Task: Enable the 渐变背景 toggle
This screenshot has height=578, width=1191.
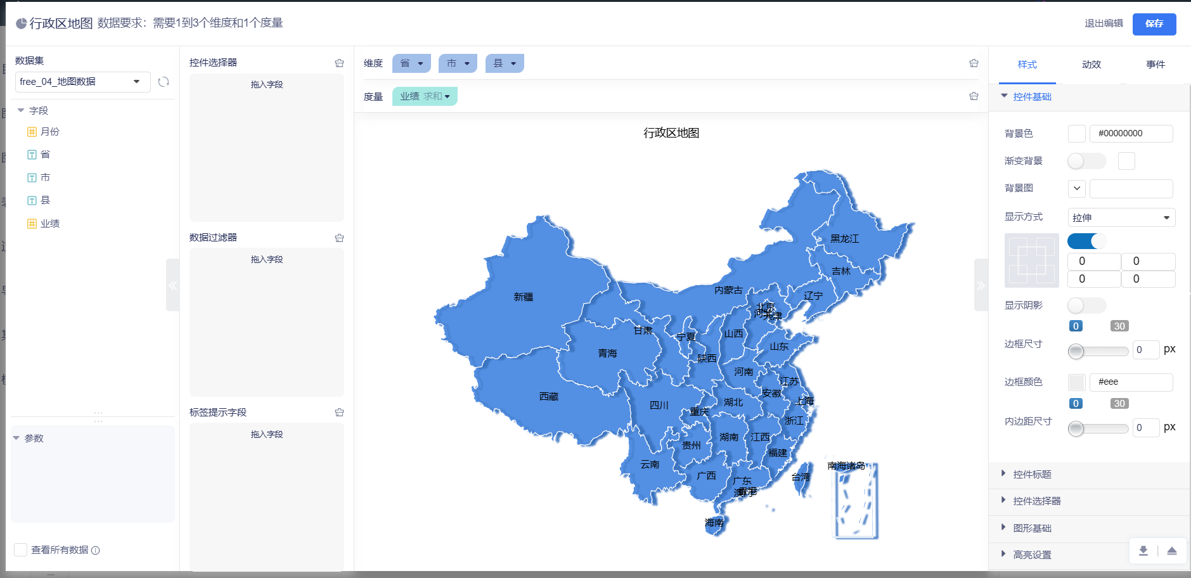Action: [x=1086, y=161]
